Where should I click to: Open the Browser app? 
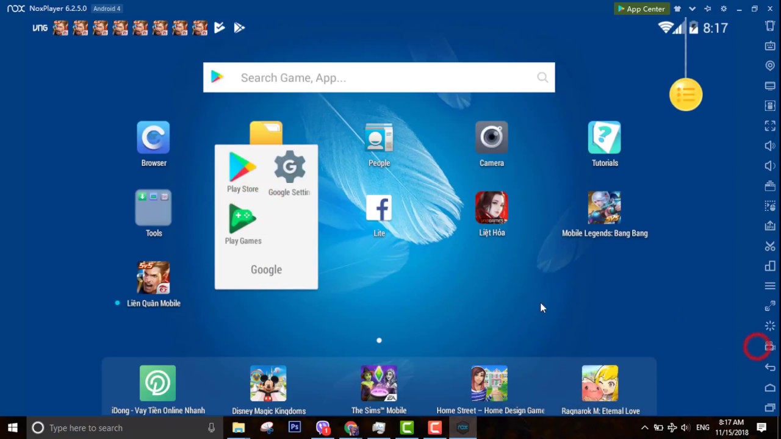coord(153,137)
